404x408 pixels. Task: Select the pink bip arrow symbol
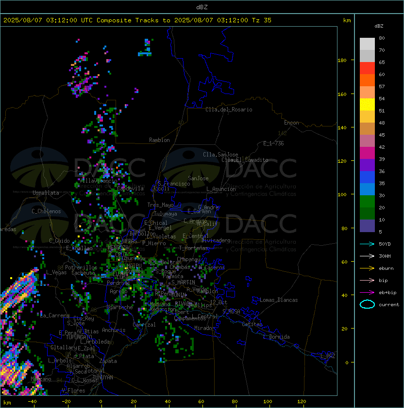click(367, 280)
